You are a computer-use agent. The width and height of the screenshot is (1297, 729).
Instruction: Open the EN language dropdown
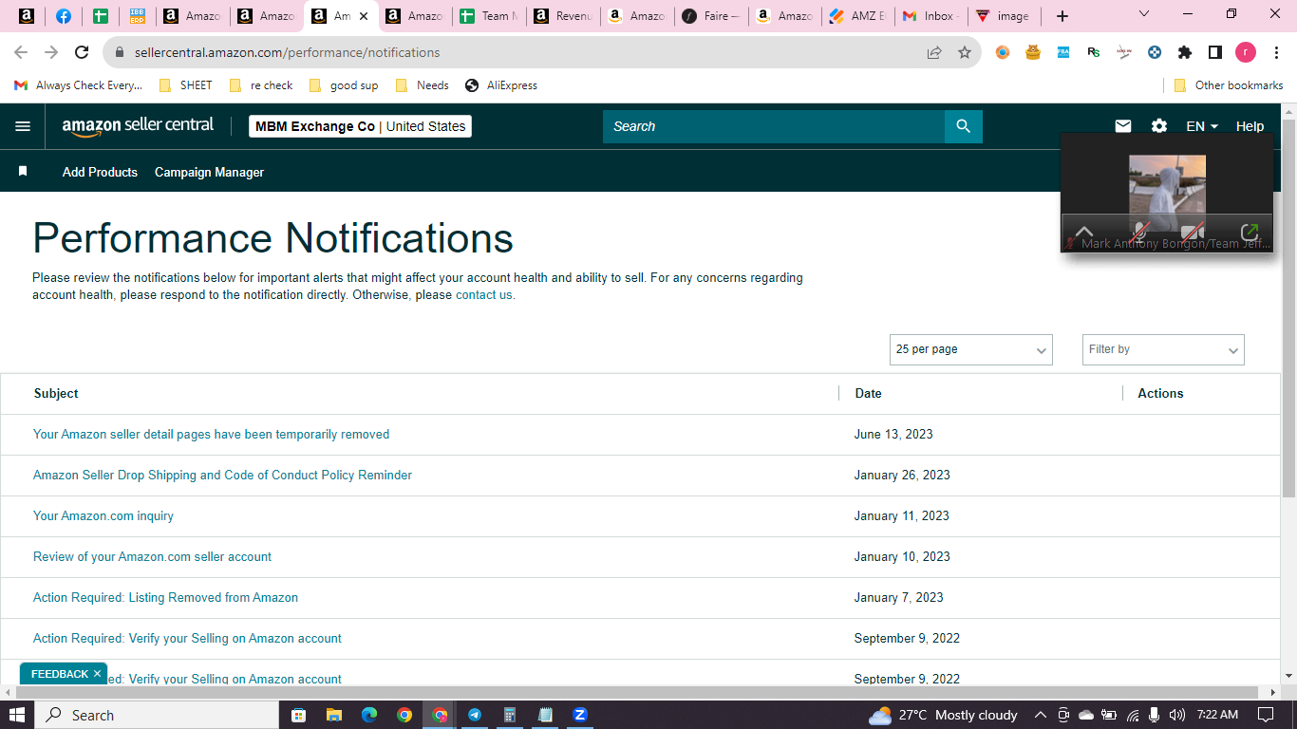pyautogui.click(x=1202, y=126)
